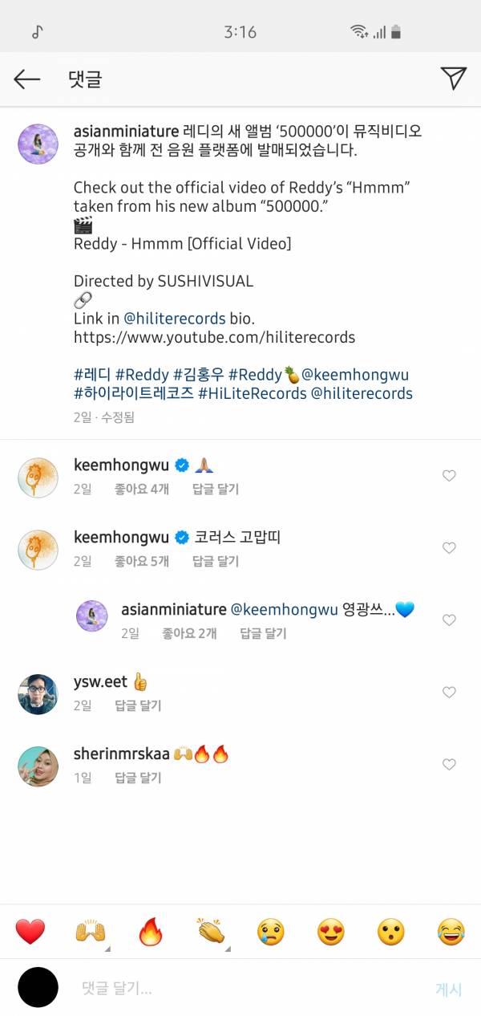Expand raised hands emoji skin tones
This screenshot has height=1016, width=481.
click(x=91, y=932)
